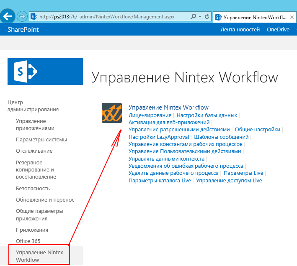Click the Nintex Workflow orange chart icon
This screenshot has width=297, height=266.
(112, 113)
